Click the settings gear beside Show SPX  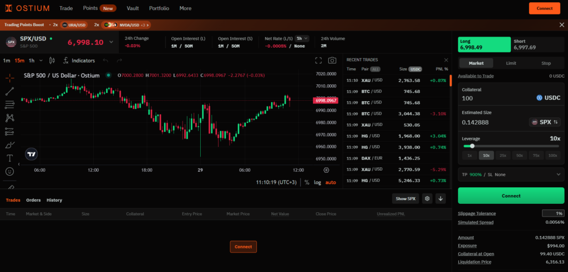click(x=427, y=198)
